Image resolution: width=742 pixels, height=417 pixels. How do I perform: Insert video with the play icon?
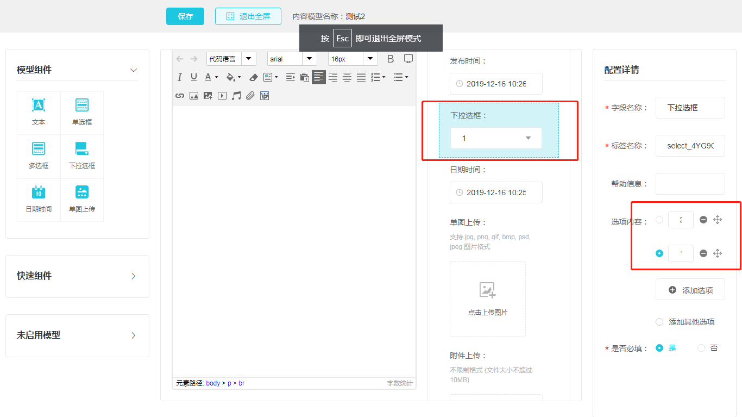(222, 96)
